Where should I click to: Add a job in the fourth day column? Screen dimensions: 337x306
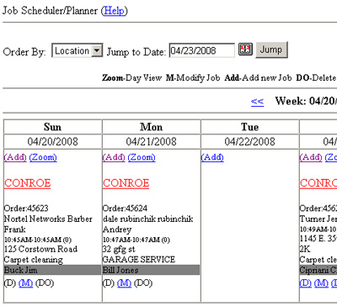[x=311, y=157]
